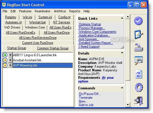153x113 pixels.
Task: Select the AVP Монитор.lnk entry
Action: tap(43, 65)
